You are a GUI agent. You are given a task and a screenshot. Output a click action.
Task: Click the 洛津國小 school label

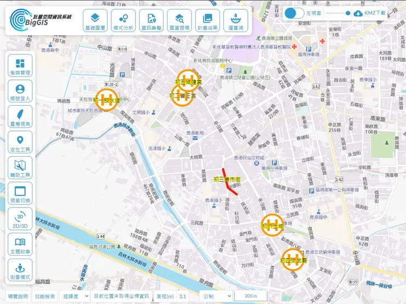[x=157, y=148]
